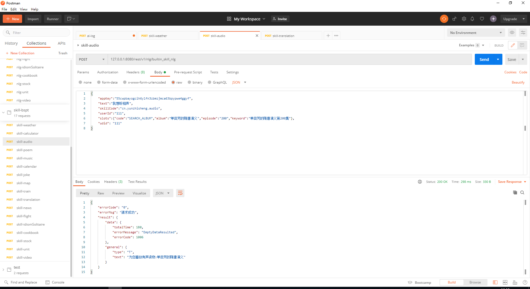530x289 pixels.
Task: Open the help question mark icon
Action: 525,282
